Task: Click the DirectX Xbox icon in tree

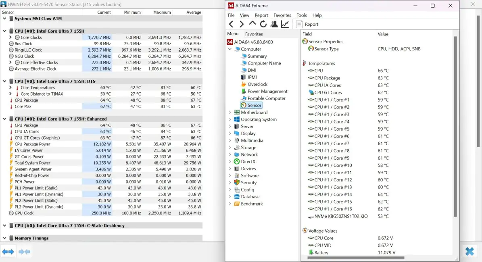Action: click(x=237, y=162)
